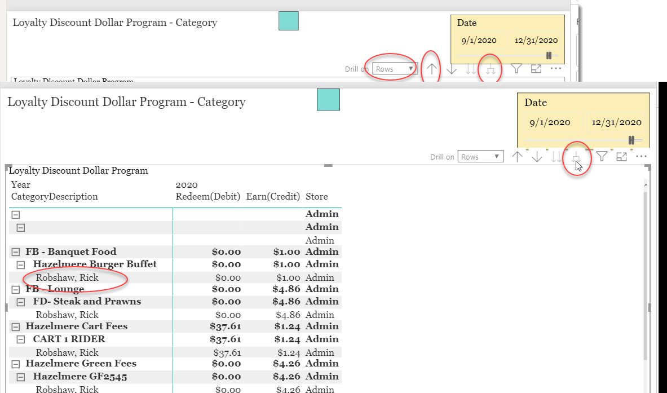
Task: Collapse the Hazelmere Cart Fees row
Action: [x=16, y=327]
